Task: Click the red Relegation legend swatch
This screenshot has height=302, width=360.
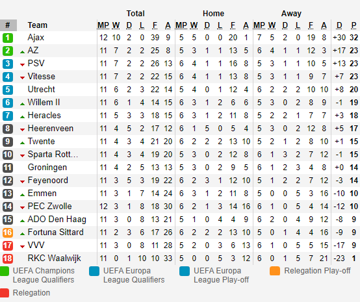Action: coord(5,293)
